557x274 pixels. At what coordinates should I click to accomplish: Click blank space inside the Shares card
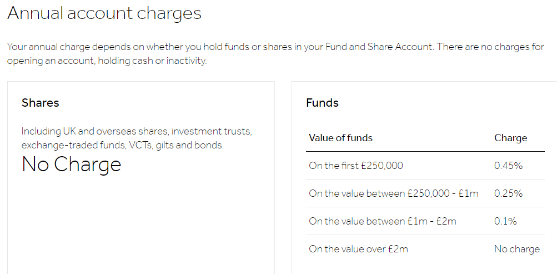(x=140, y=222)
